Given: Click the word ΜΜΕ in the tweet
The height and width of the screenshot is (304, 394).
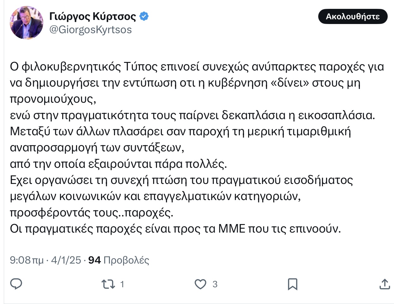Looking at the screenshot, I should pos(232,228).
